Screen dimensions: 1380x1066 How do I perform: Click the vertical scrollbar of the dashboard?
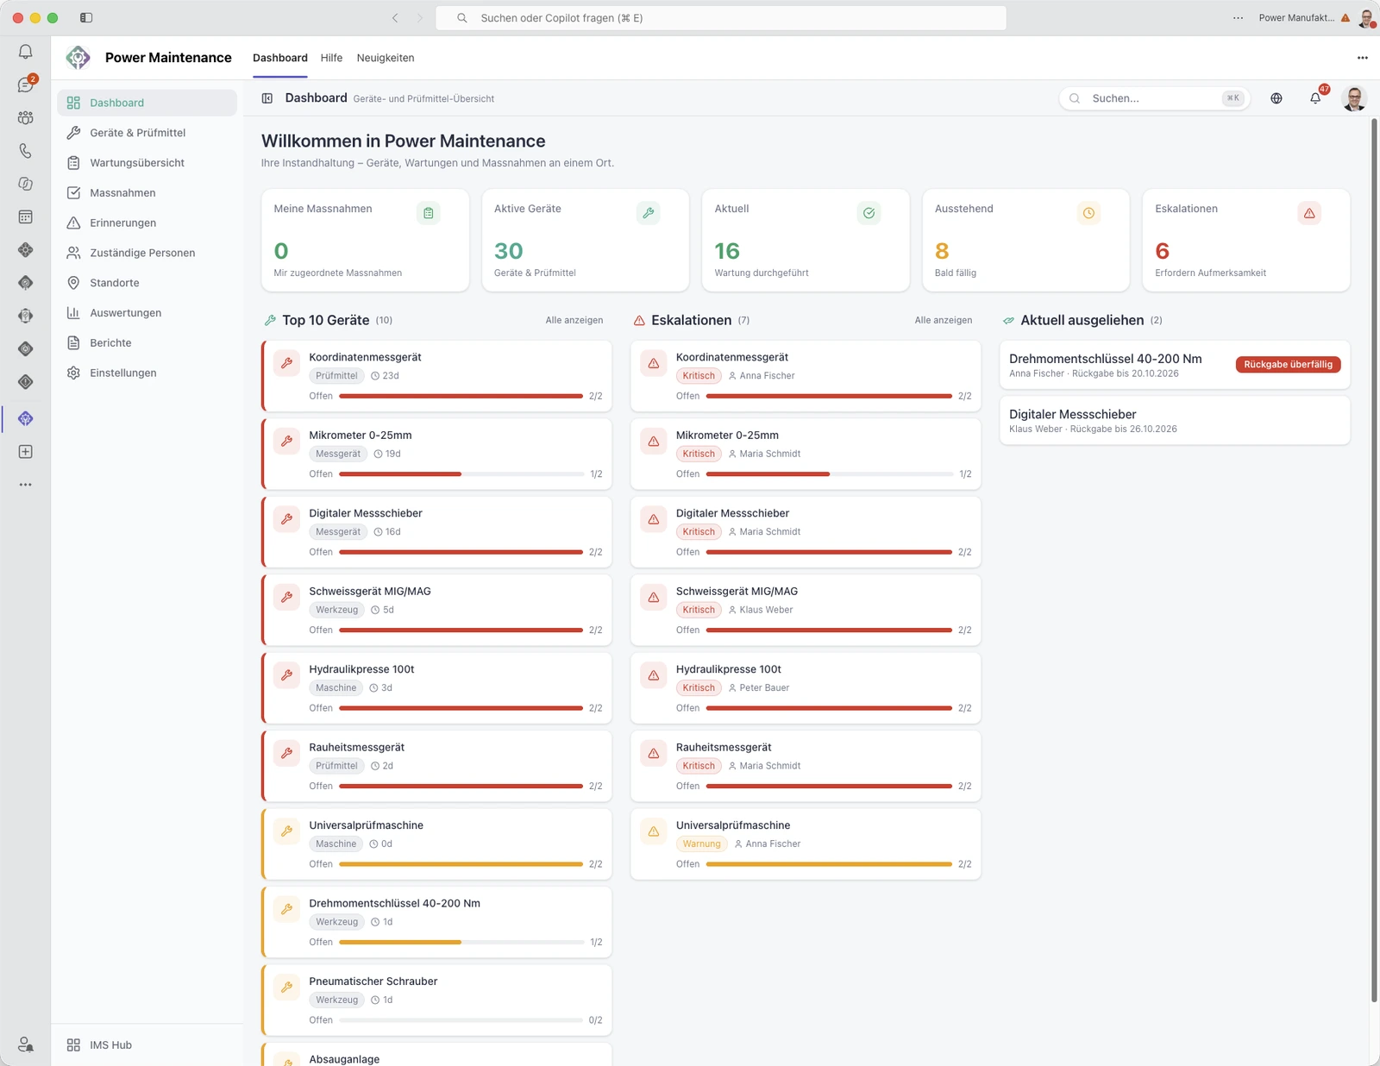click(1374, 561)
